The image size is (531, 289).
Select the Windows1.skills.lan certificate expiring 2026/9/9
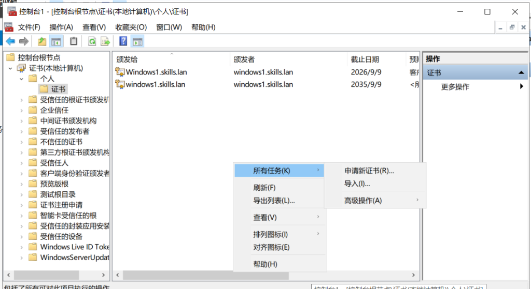156,72
